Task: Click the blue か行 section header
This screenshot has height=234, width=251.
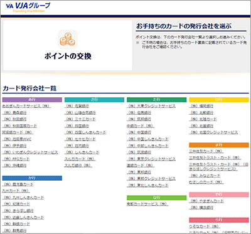Action: point(32,178)
